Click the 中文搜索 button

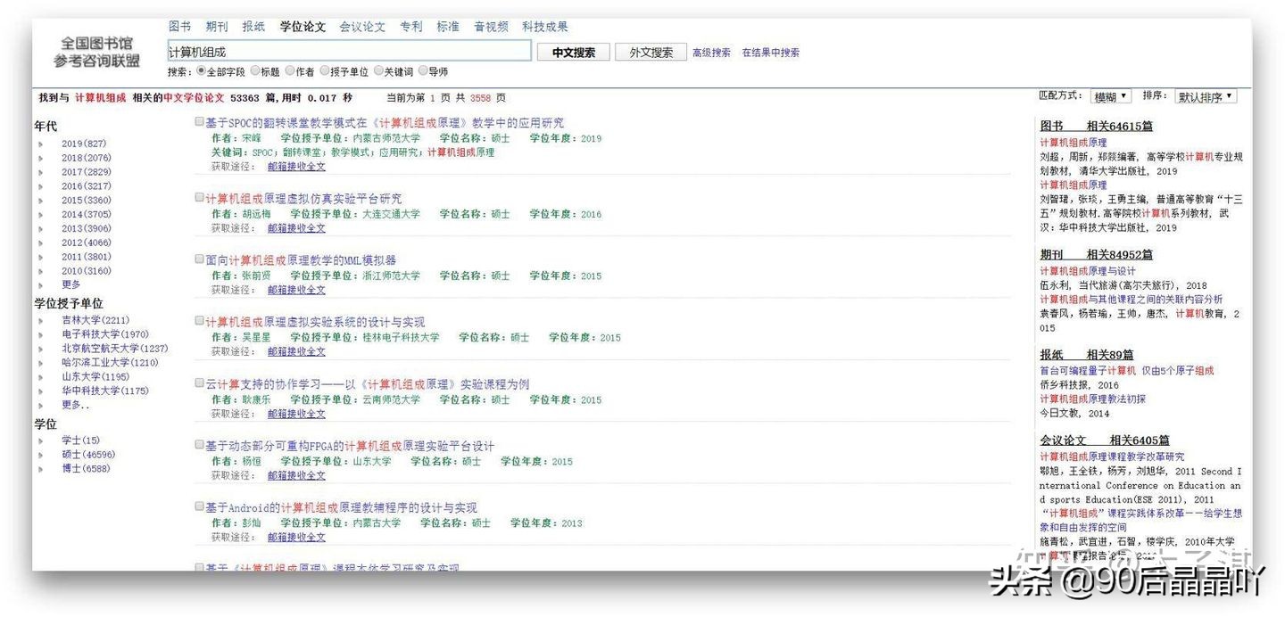[x=573, y=51]
